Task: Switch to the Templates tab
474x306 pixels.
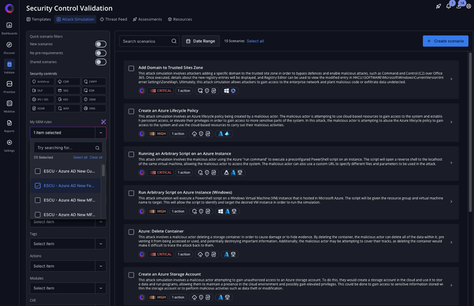Action: (39, 19)
